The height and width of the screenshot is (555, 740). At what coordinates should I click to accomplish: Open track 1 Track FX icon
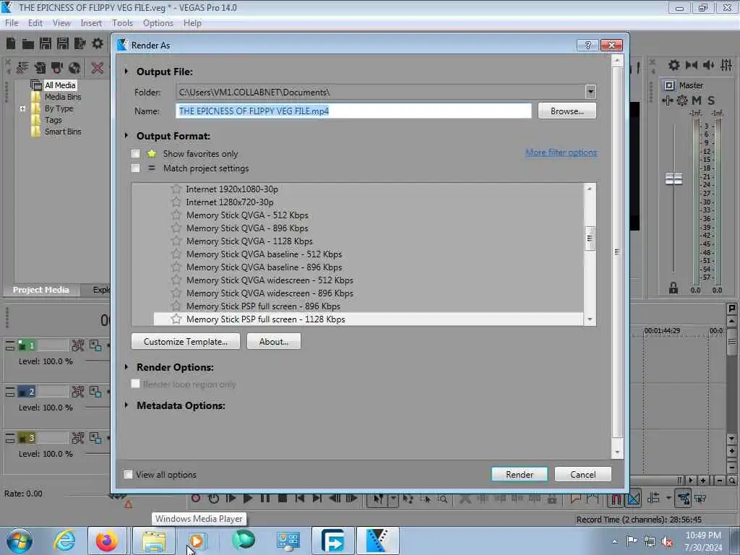(x=78, y=345)
